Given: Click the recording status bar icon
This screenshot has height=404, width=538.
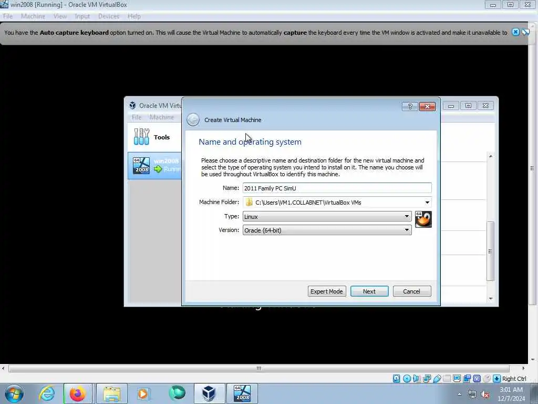Looking at the screenshot, I should click(x=467, y=379).
